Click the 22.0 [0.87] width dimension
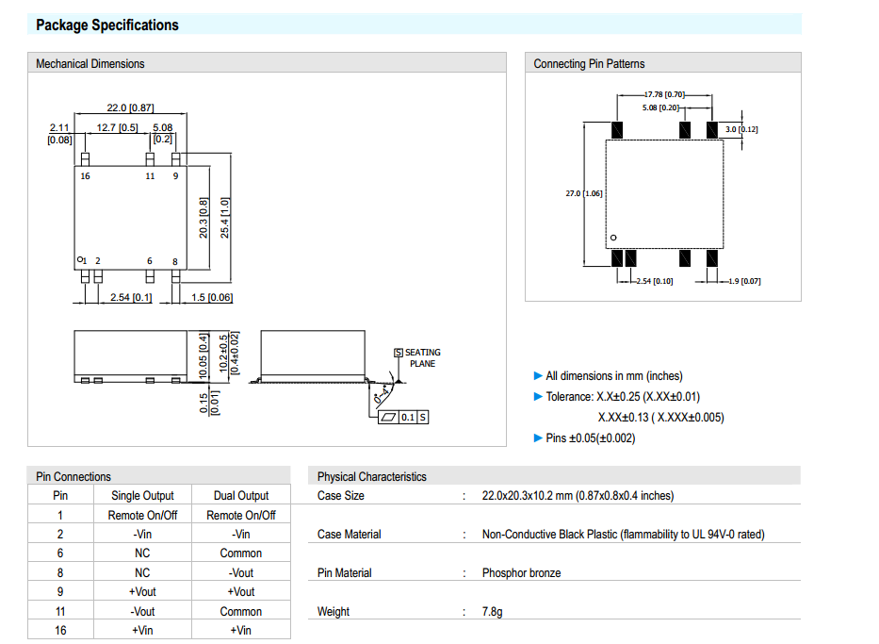The height and width of the screenshot is (644, 879). pos(130,108)
